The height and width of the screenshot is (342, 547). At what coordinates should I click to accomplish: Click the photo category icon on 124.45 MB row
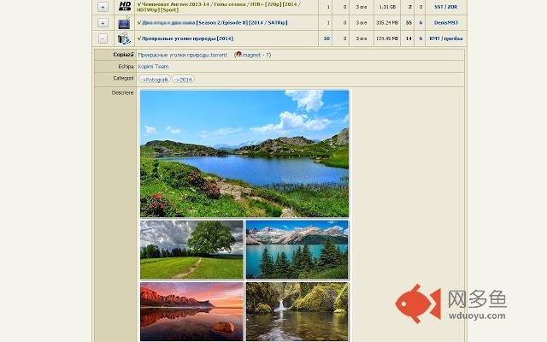(x=124, y=38)
